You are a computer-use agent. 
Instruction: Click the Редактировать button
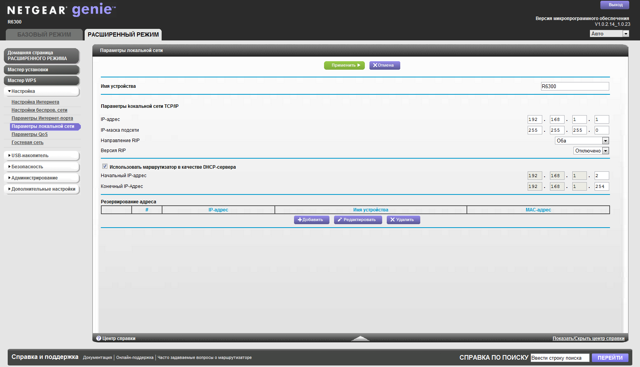click(358, 220)
